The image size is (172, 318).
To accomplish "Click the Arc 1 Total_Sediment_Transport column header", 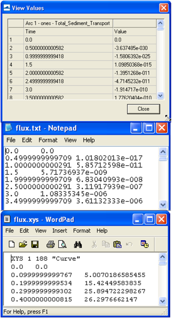I will pos(68,23).
